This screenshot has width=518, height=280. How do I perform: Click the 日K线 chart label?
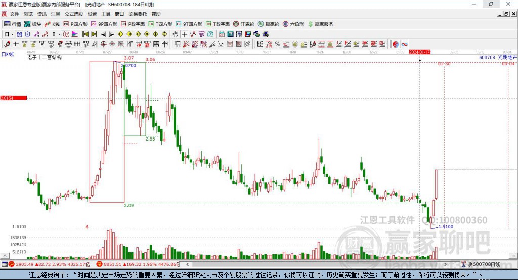click(8, 55)
